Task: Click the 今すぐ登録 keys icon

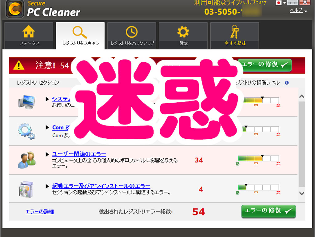Action: pyautogui.click(x=234, y=32)
